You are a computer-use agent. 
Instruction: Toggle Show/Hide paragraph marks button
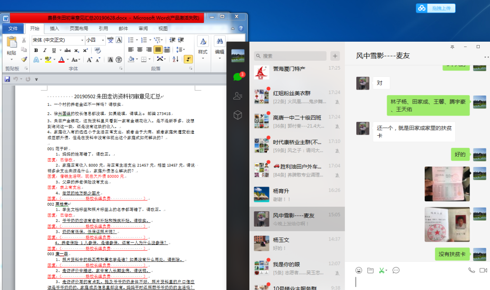tap(188, 59)
